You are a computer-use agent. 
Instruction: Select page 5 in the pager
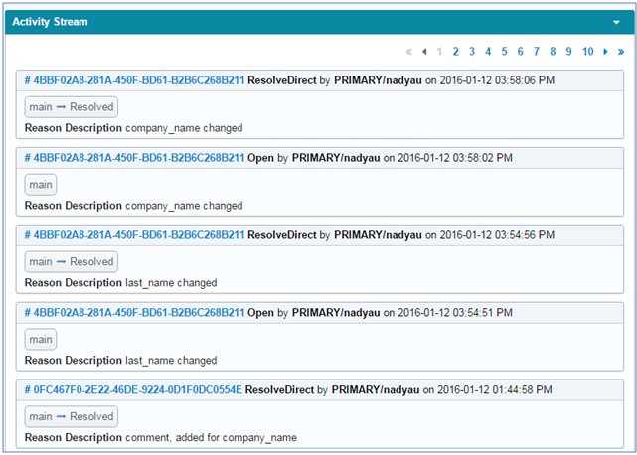tap(504, 52)
